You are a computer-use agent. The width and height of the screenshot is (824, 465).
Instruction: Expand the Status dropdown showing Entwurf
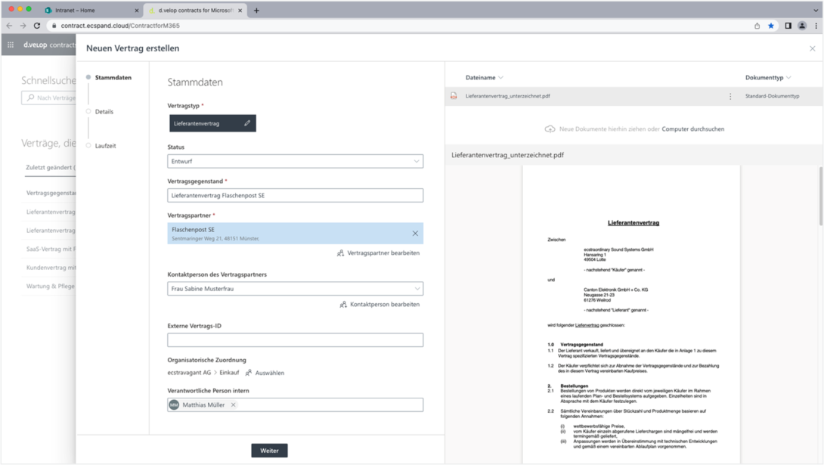coord(296,161)
